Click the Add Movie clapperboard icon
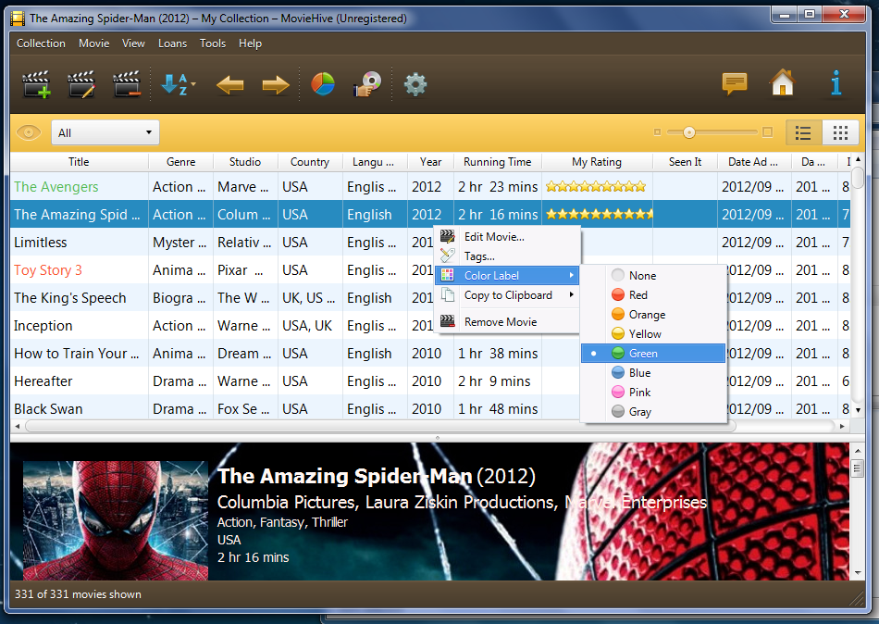The width and height of the screenshot is (879, 624). 36,85
